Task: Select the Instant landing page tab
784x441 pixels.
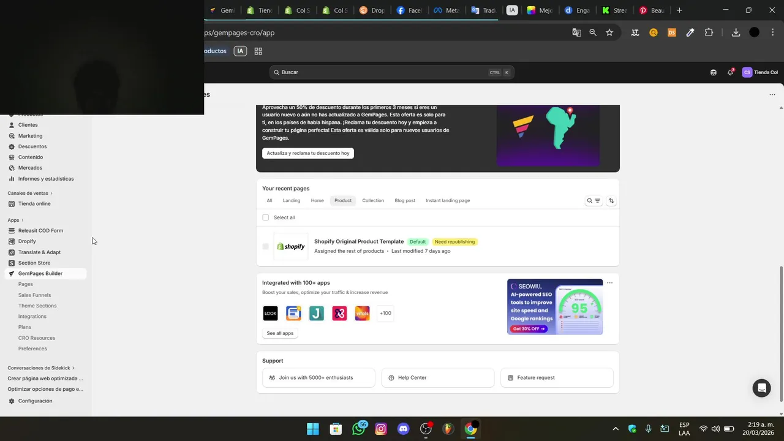Action: point(448,201)
